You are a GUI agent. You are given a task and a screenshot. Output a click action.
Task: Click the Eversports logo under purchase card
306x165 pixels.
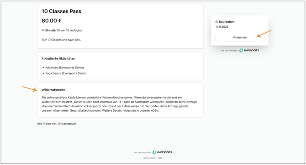(249, 50)
